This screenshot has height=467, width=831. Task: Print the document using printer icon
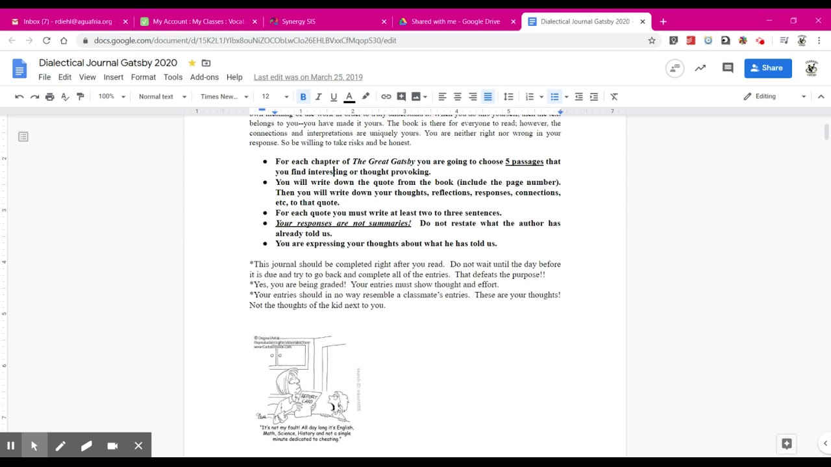click(50, 97)
